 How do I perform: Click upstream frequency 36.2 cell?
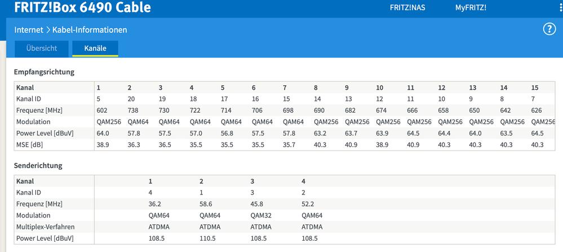click(154, 204)
